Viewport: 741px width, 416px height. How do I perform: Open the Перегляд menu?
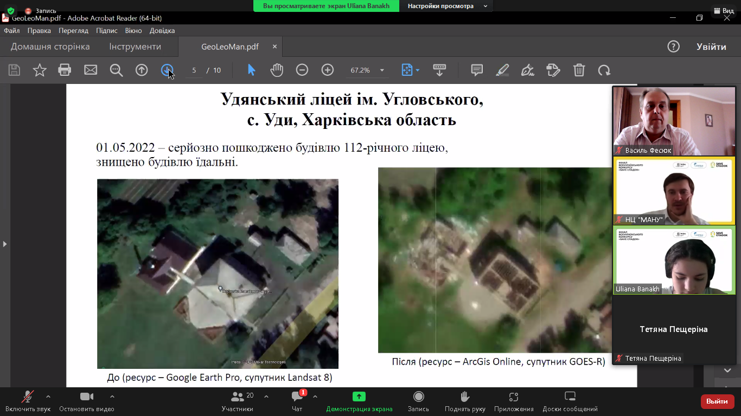click(x=73, y=31)
